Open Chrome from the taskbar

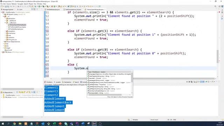pos(14,124)
